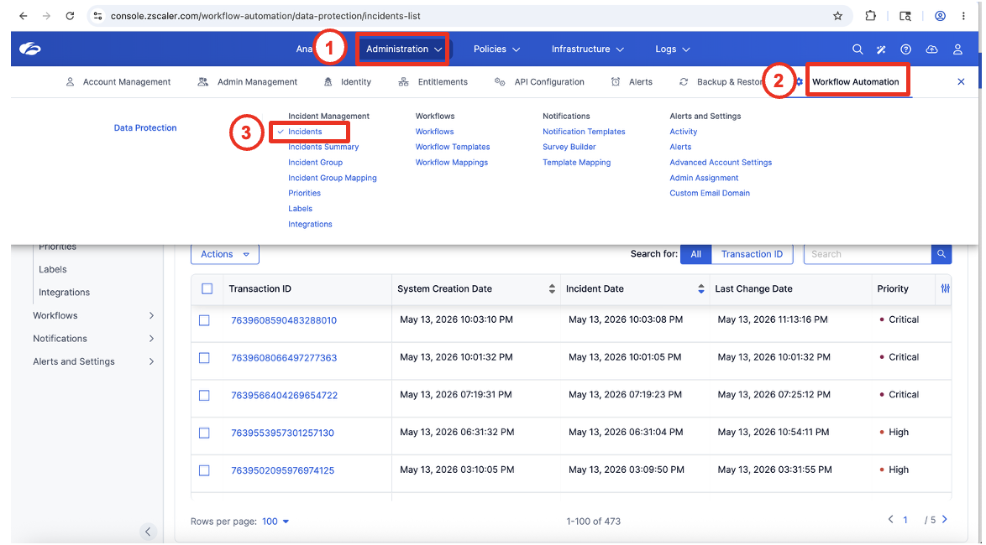Open the Chrome three-dot menu
Image resolution: width=986 pixels, height=545 pixels.
tap(963, 16)
